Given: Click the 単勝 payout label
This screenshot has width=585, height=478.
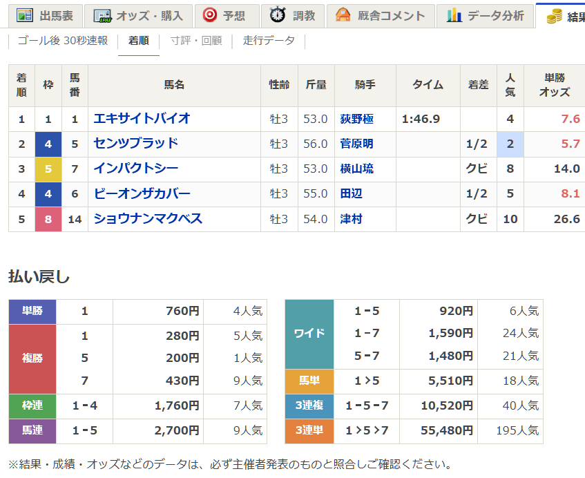Looking at the screenshot, I should point(32,311).
